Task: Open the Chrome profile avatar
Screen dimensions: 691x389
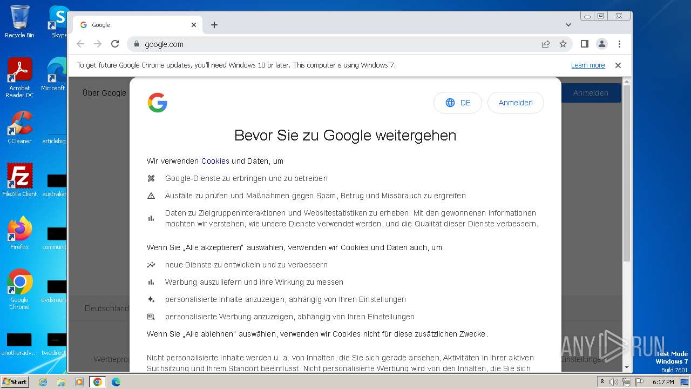Action: click(x=602, y=44)
